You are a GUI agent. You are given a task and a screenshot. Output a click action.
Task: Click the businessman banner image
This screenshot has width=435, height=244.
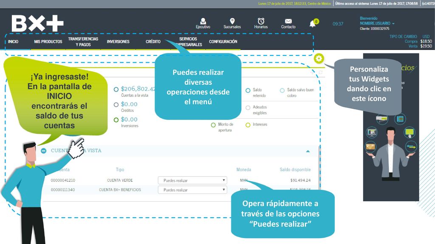391,127
